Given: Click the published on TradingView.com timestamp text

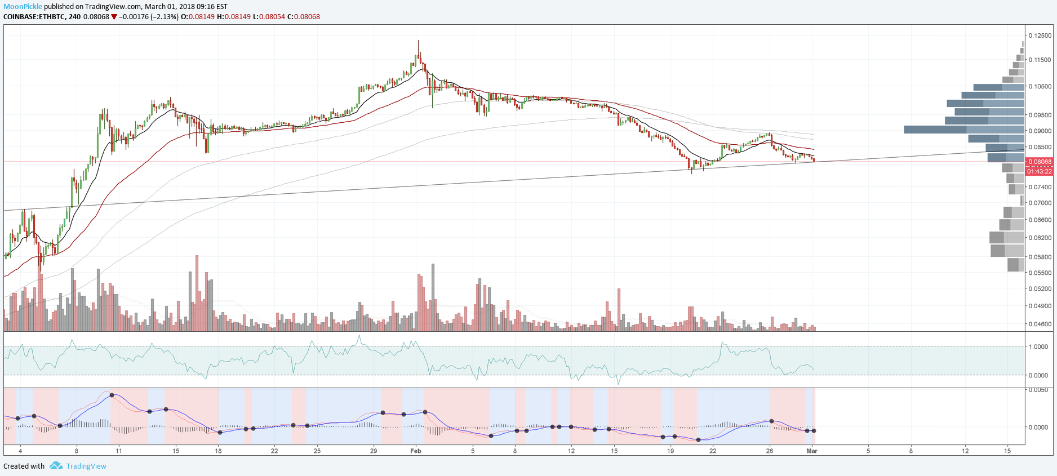Looking at the screenshot, I should pos(136,7).
